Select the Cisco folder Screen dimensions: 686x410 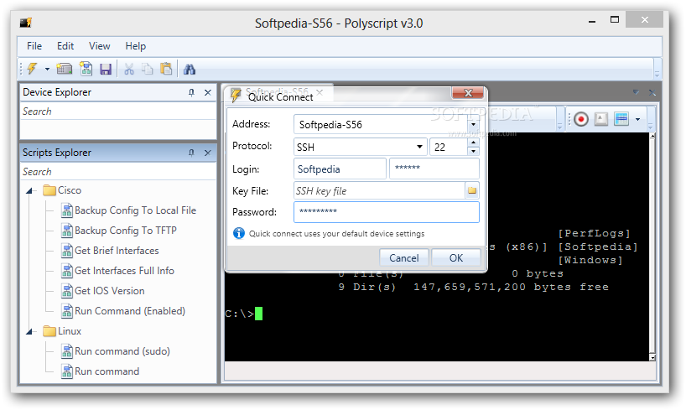click(x=62, y=190)
